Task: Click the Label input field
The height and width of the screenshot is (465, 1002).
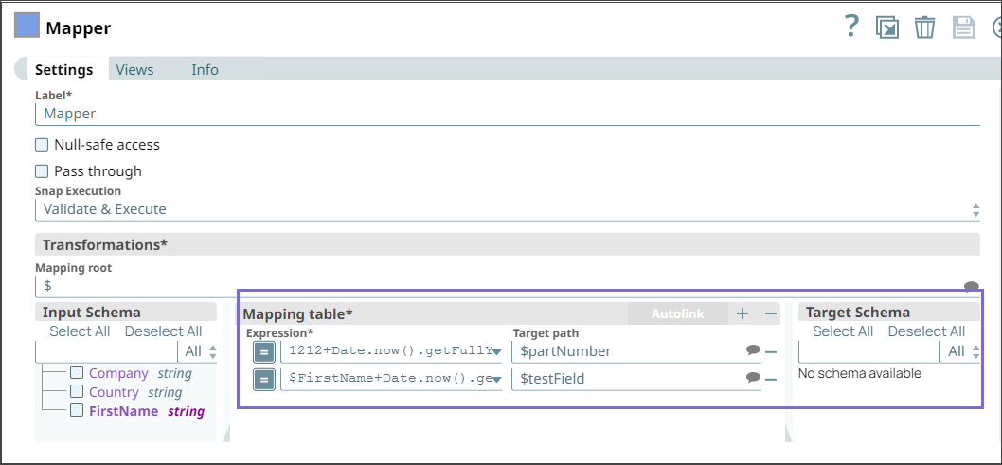Action: (508, 114)
